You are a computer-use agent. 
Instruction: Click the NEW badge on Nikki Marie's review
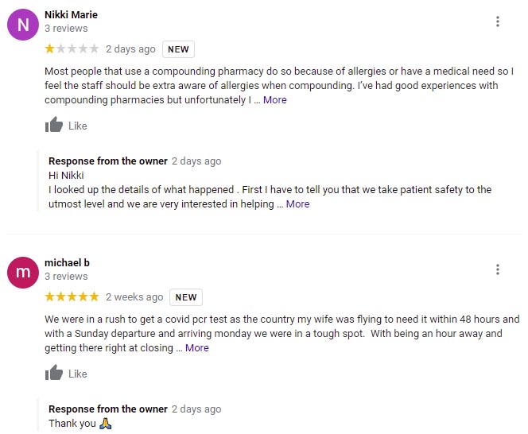click(x=178, y=49)
